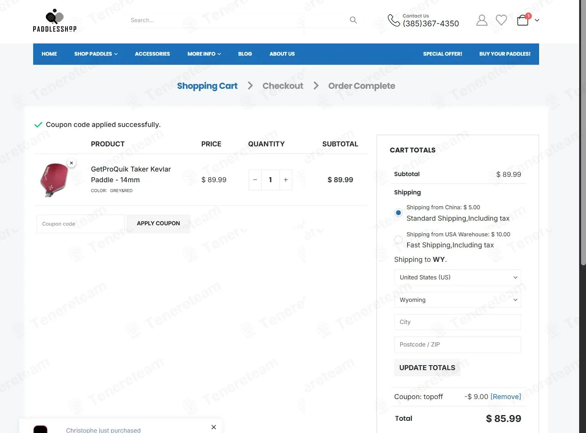The image size is (586, 433).
Task: Click the red paddle product thumbnail
Action: pyautogui.click(x=54, y=180)
